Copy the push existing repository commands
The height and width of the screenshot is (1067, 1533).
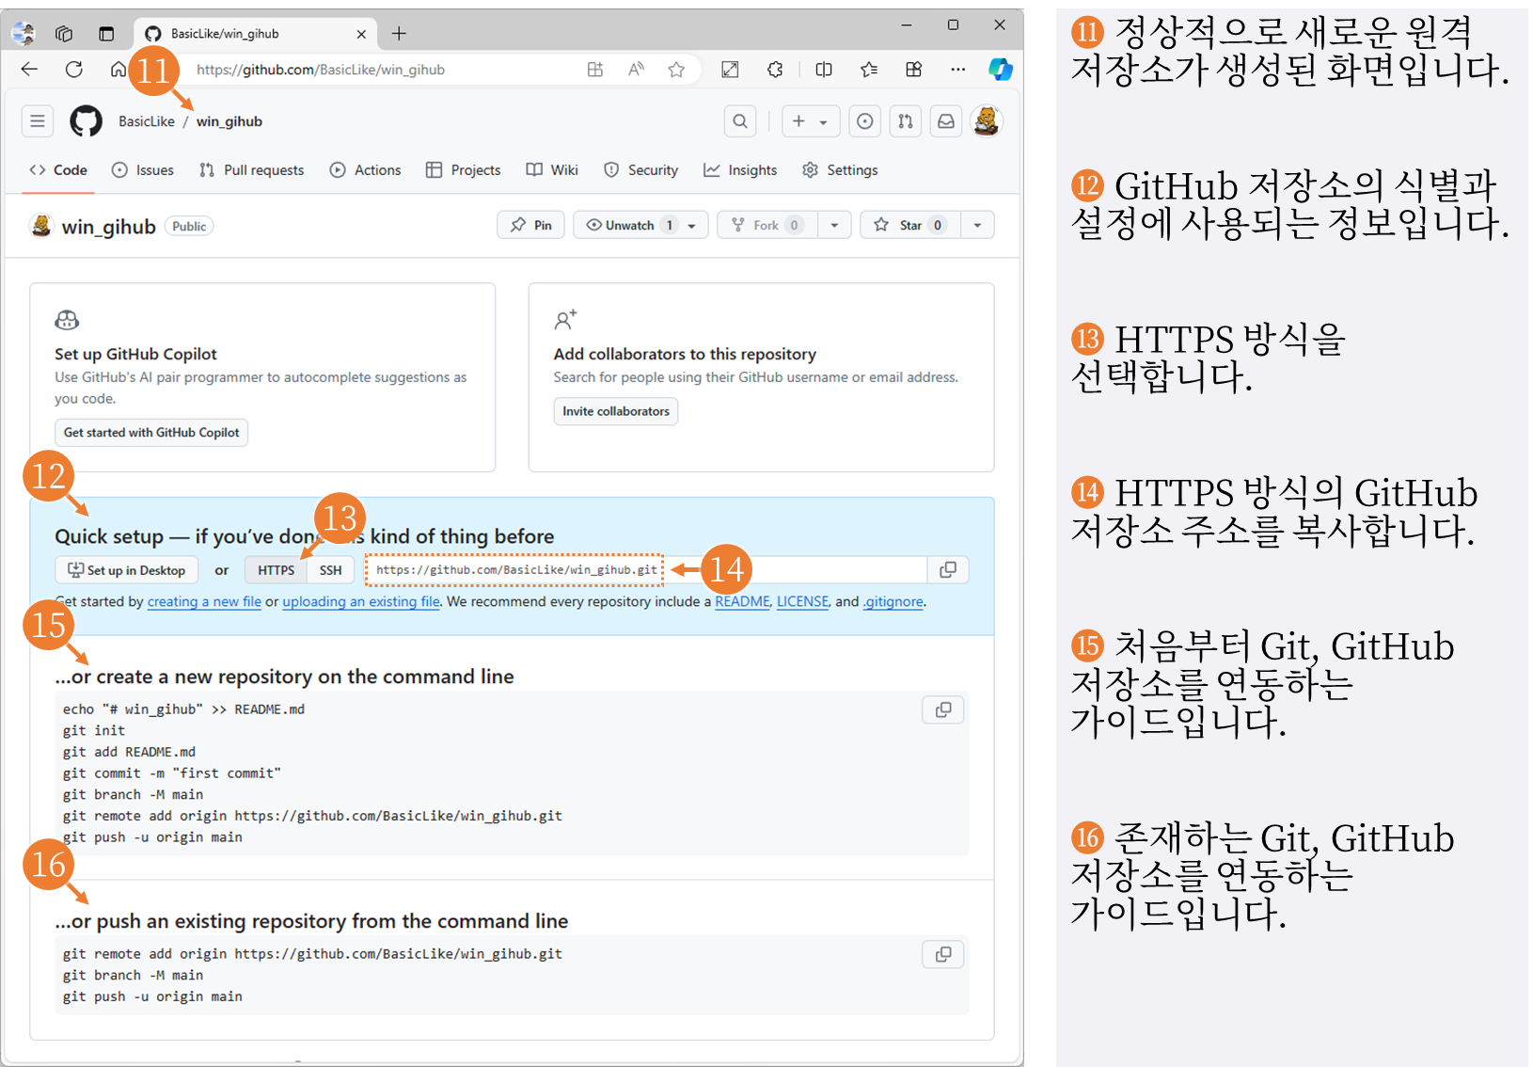(943, 954)
